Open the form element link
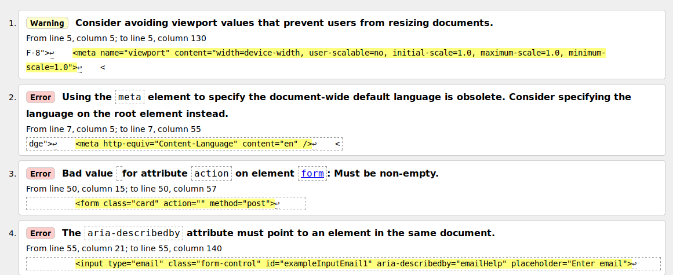The image size is (673, 275). coord(312,173)
